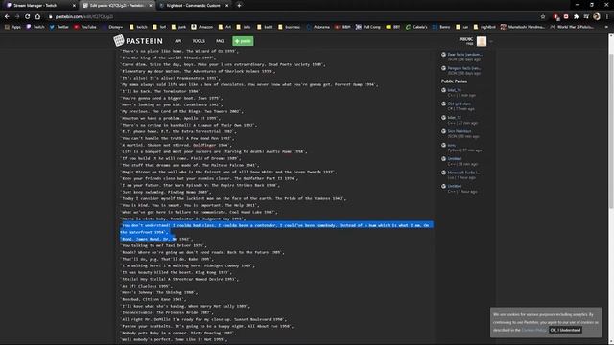The image size is (614, 345).
Task: Click the Apps bookmark shortcut
Action: tap(12, 27)
